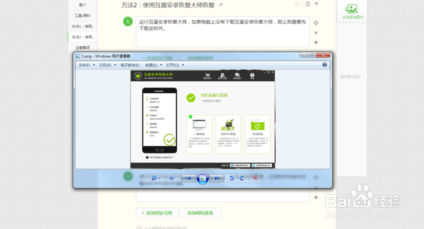Viewport: 424px width, 229px height.
Task: Open the 方法1 sidebar section
Action: tap(83, 26)
